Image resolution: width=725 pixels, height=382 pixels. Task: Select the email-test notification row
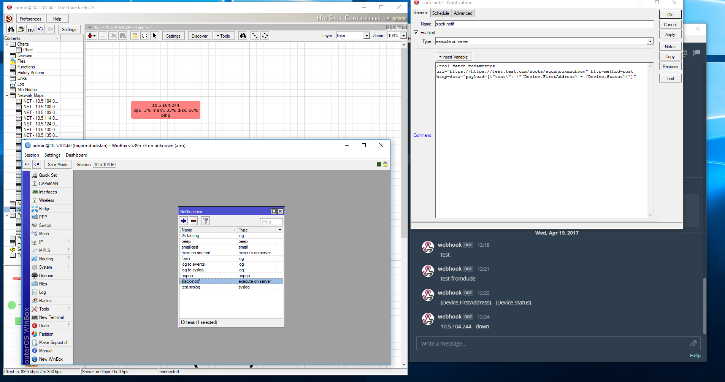pos(231,247)
